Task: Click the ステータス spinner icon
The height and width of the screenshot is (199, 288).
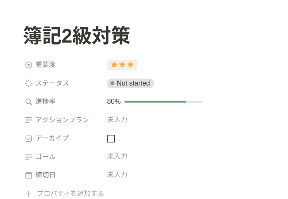Action: [29, 83]
